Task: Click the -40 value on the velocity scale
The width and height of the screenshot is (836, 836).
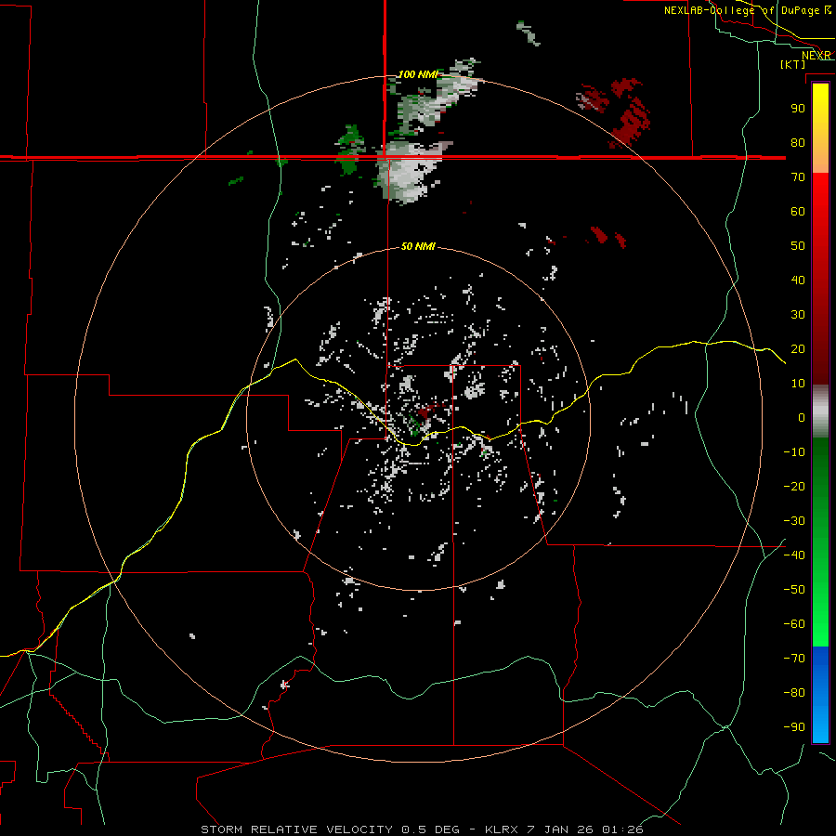Action: [x=794, y=555]
